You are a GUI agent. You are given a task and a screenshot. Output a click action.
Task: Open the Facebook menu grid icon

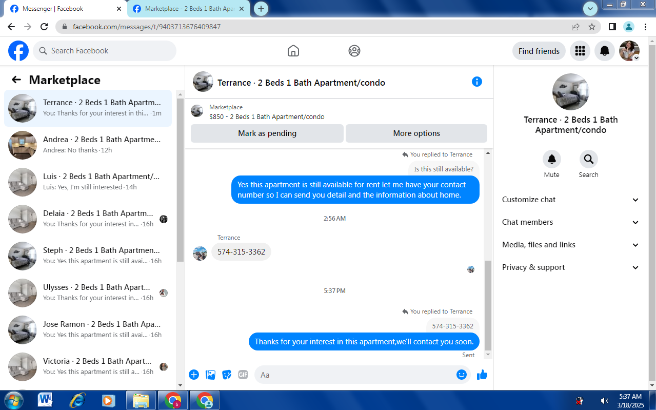coord(580,51)
